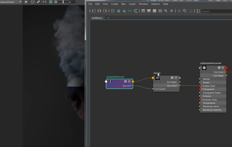Viewport: 232px width, 147px height.
Task: Open the Tabs menu
Action: click(123, 4)
